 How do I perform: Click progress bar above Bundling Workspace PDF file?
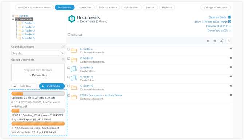pos(38,111)
